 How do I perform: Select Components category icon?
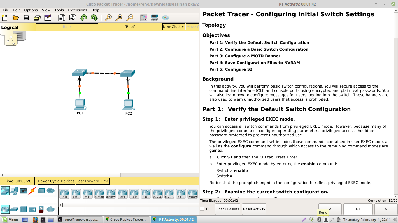pos(23,191)
